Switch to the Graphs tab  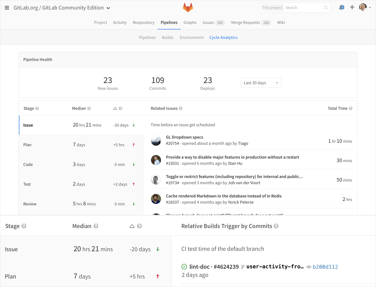pyautogui.click(x=190, y=22)
